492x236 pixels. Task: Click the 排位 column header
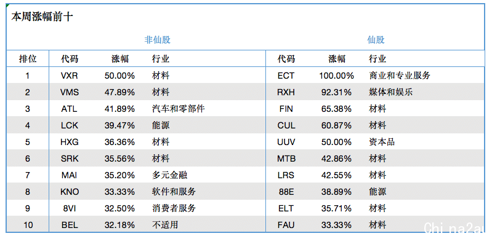click(x=28, y=58)
